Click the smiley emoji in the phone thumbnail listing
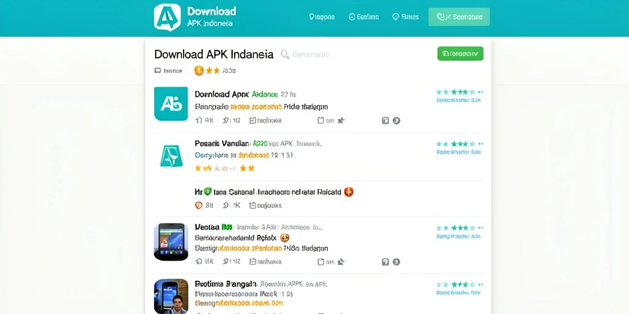 (x=285, y=238)
